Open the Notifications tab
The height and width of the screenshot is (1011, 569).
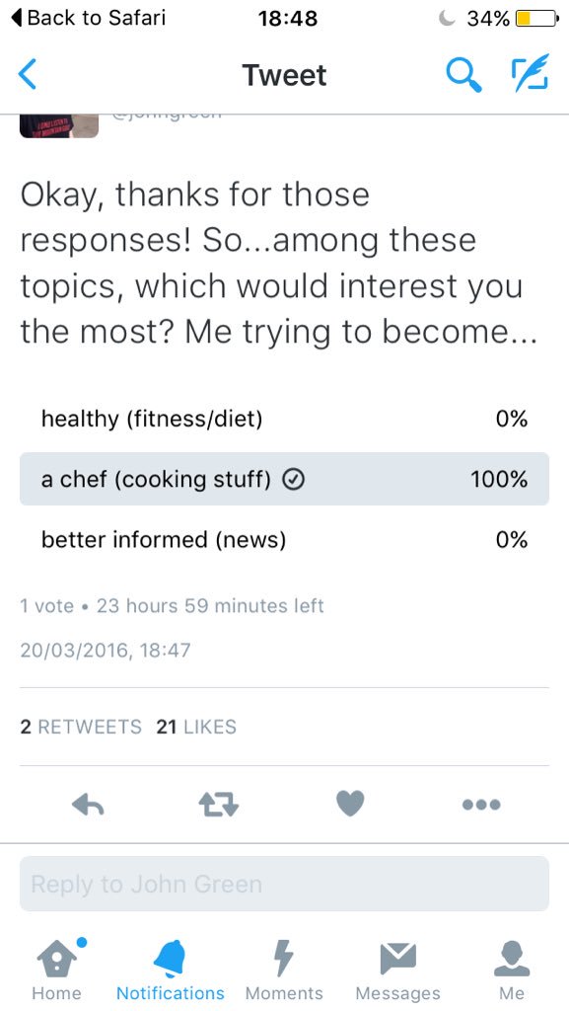point(171,969)
